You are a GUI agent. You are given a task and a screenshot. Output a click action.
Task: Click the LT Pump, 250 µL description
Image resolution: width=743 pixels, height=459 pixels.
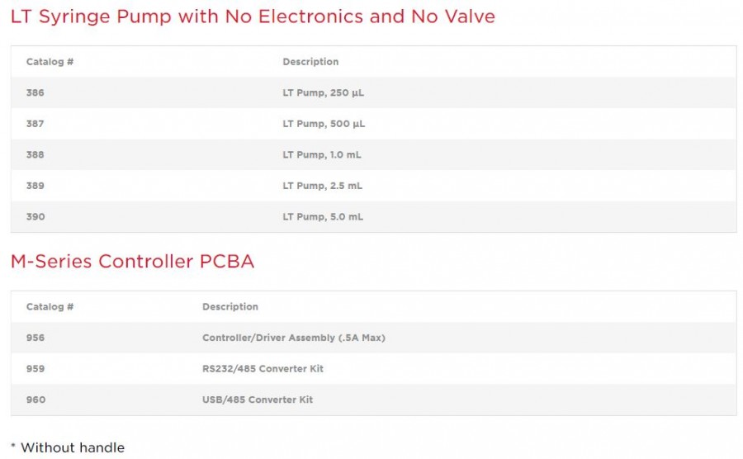pos(323,93)
